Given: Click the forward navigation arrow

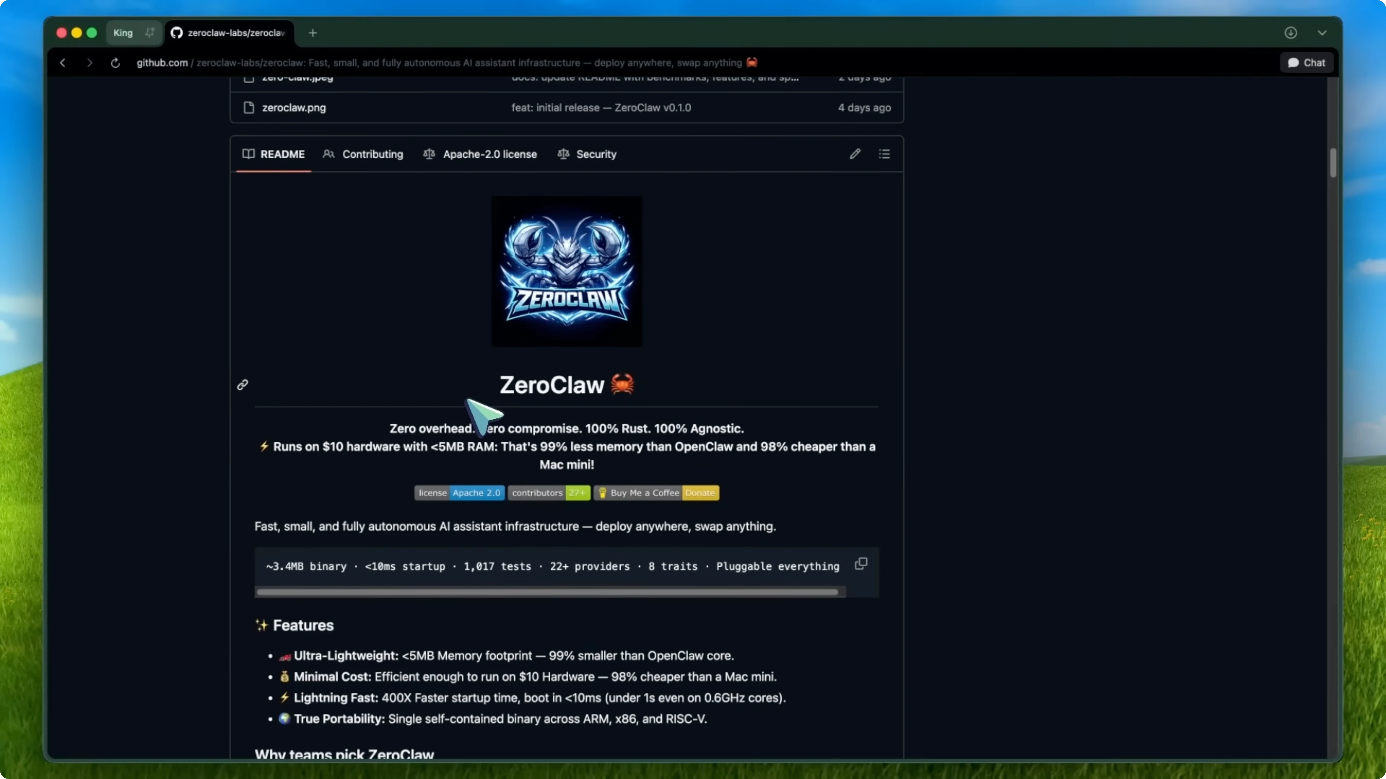Looking at the screenshot, I should coord(89,62).
